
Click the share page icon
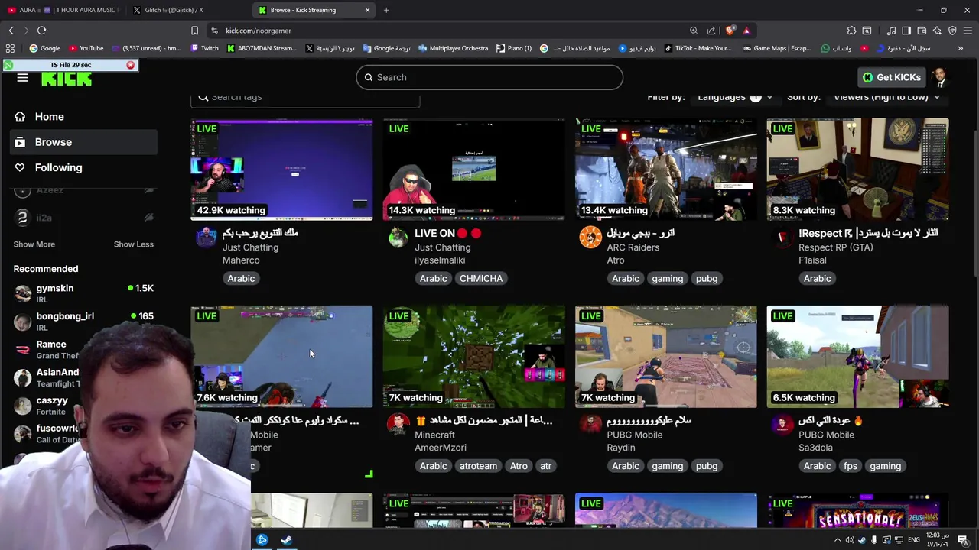click(x=711, y=31)
